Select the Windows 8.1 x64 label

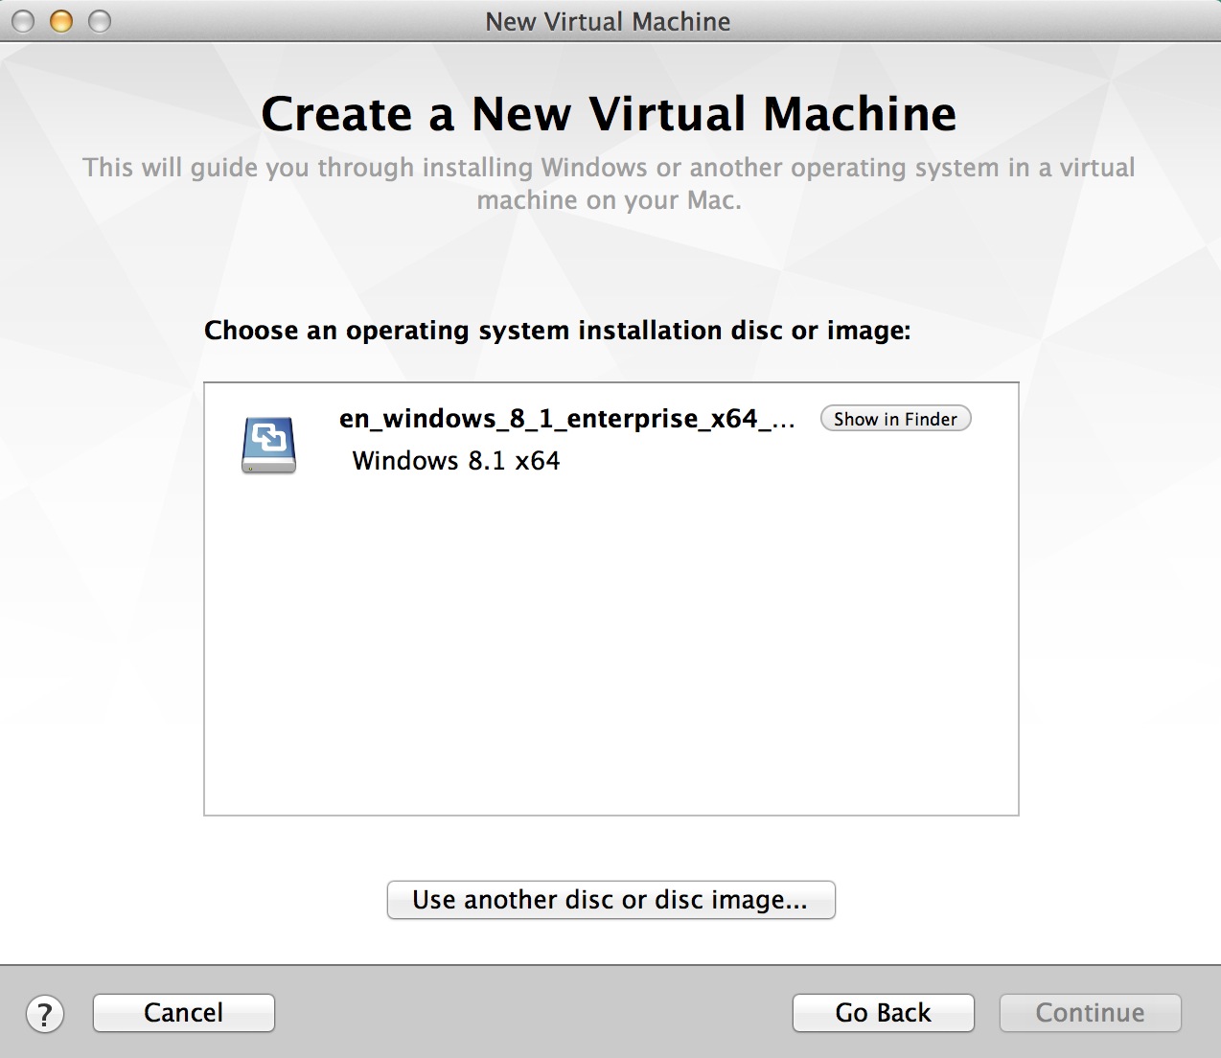click(456, 461)
